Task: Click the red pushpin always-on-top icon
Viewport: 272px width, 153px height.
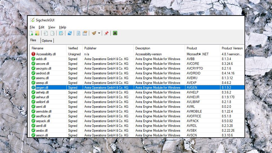Action: pyautogui.click(x=107, y=33)
